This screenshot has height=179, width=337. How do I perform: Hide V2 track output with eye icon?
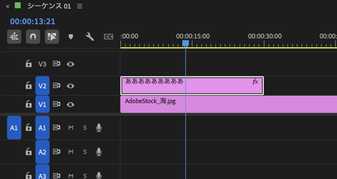(70, 86)
